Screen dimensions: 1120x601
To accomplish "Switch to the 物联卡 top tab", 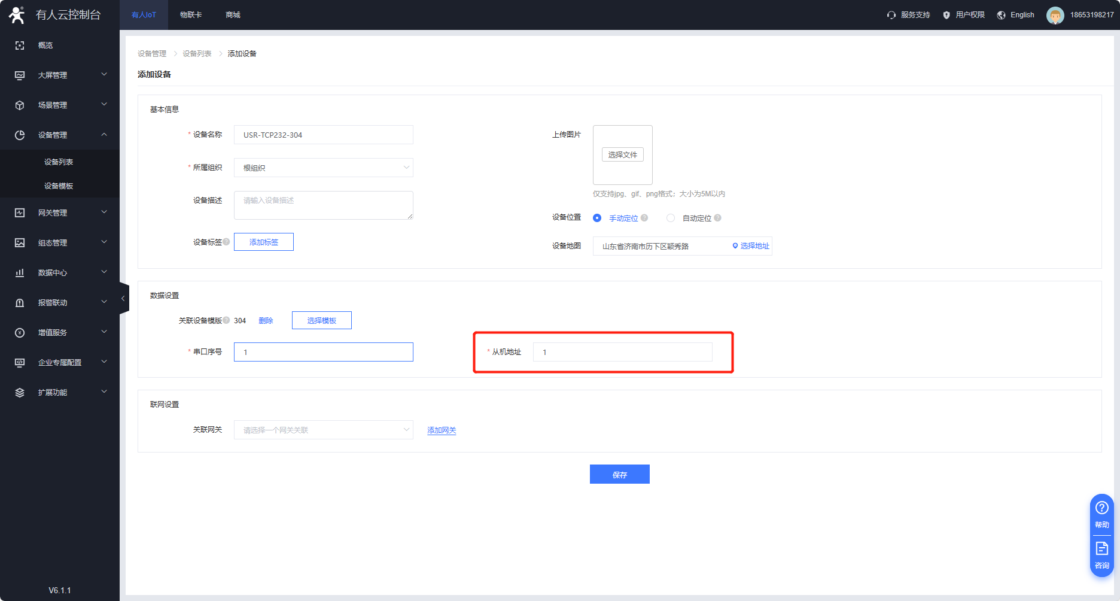I will tap(191, 15).
